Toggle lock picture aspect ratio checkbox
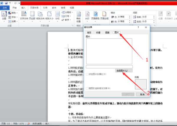The image size is (177, 126). coord(87,74)
